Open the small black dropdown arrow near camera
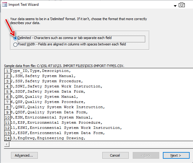The image size is (193, 163). (175, 6)
